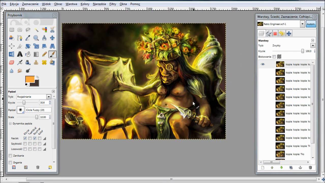
Task: Select the Clone stamp tool
Action: coord(36,62)
